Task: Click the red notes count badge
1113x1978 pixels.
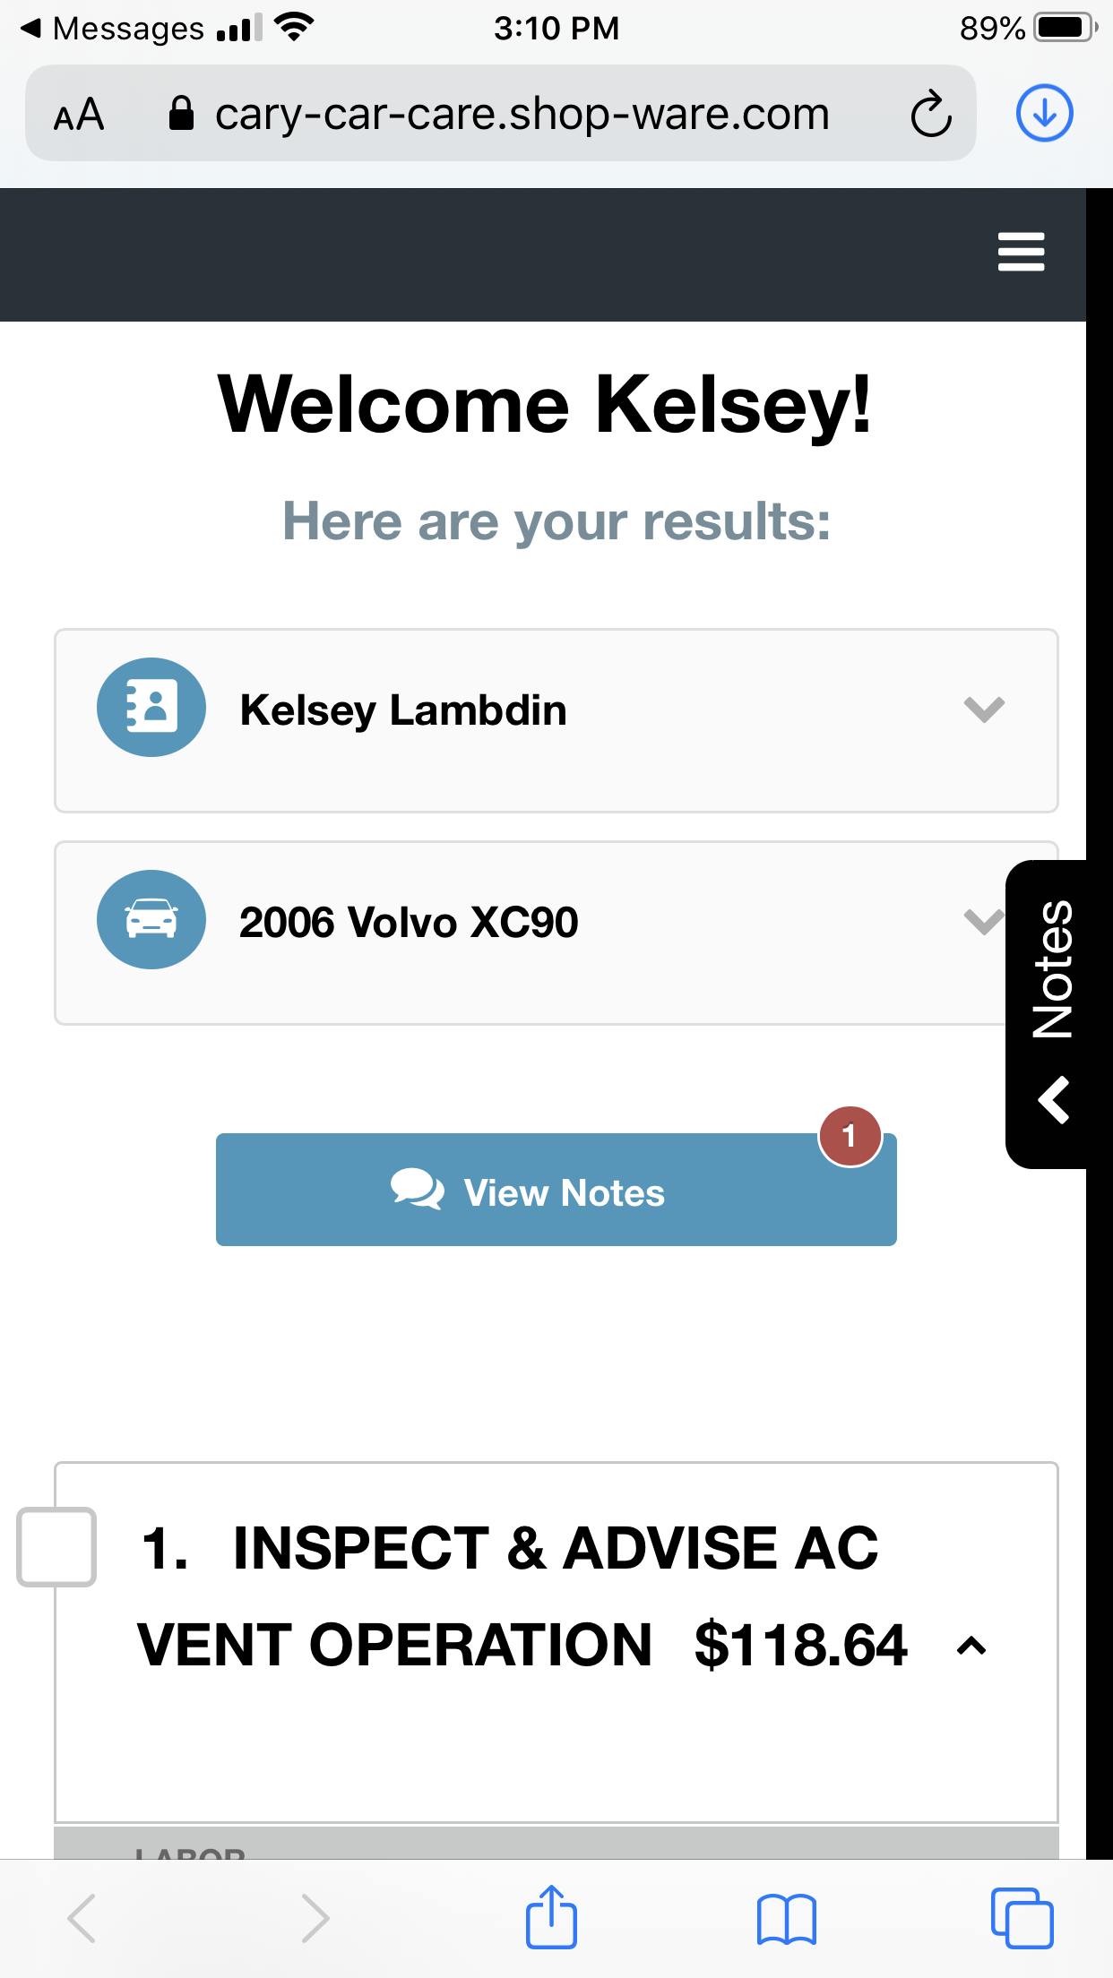Action: [850, 1136]
